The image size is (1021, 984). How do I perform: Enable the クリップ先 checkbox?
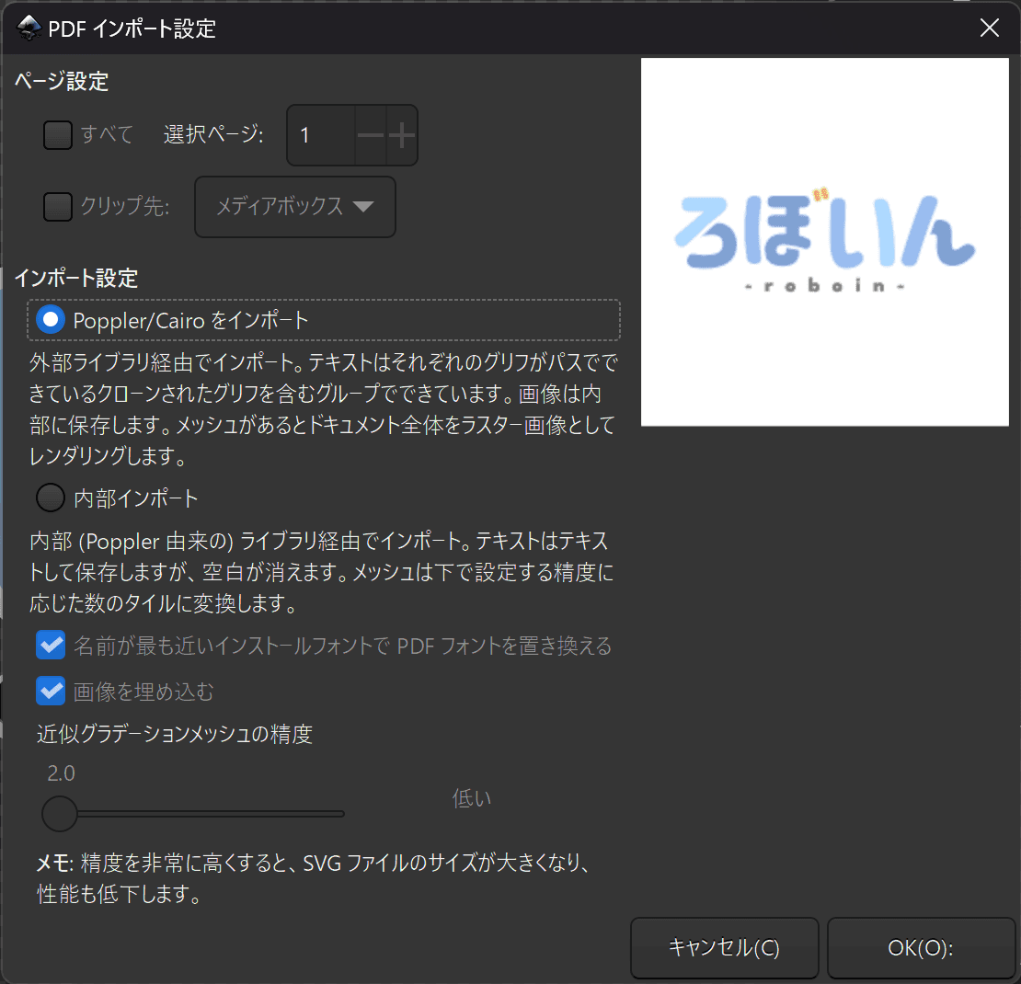click(57, 206)
